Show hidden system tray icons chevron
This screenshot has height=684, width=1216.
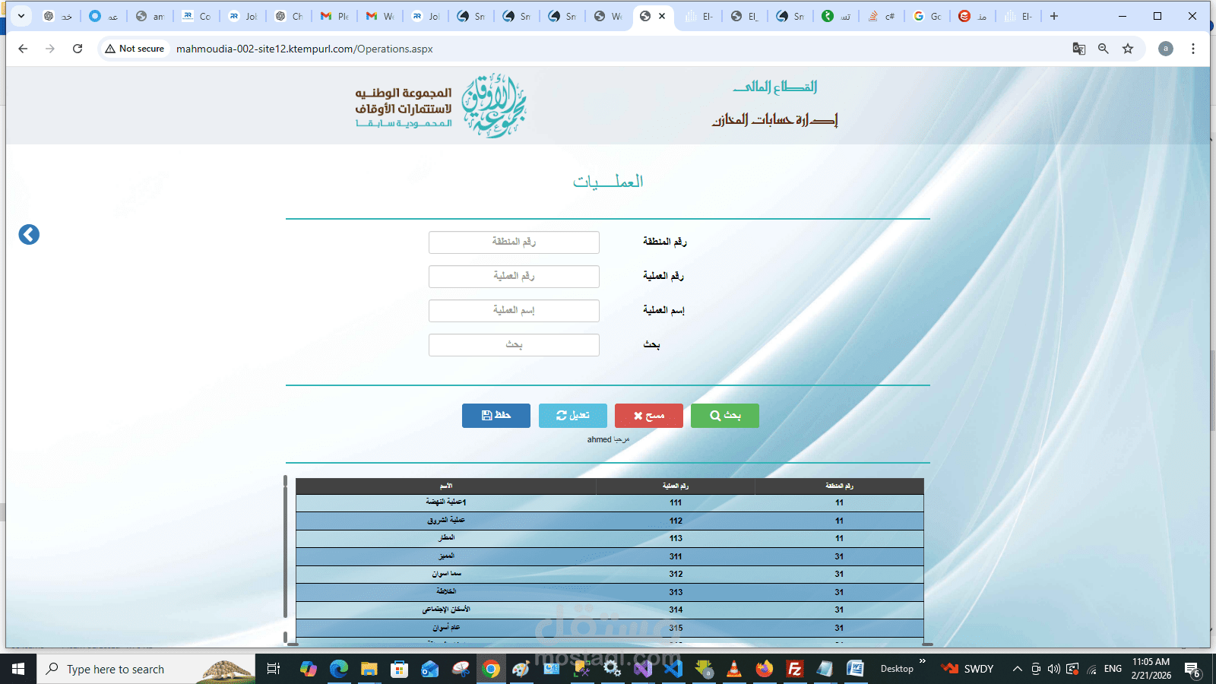(x=1017, y=669)
